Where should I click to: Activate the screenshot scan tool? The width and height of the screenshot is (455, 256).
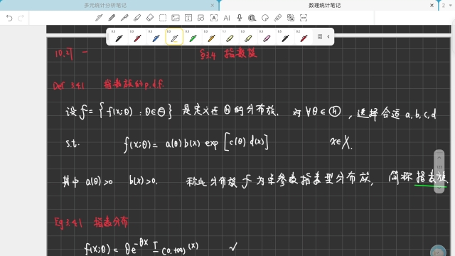coord(304,18)
